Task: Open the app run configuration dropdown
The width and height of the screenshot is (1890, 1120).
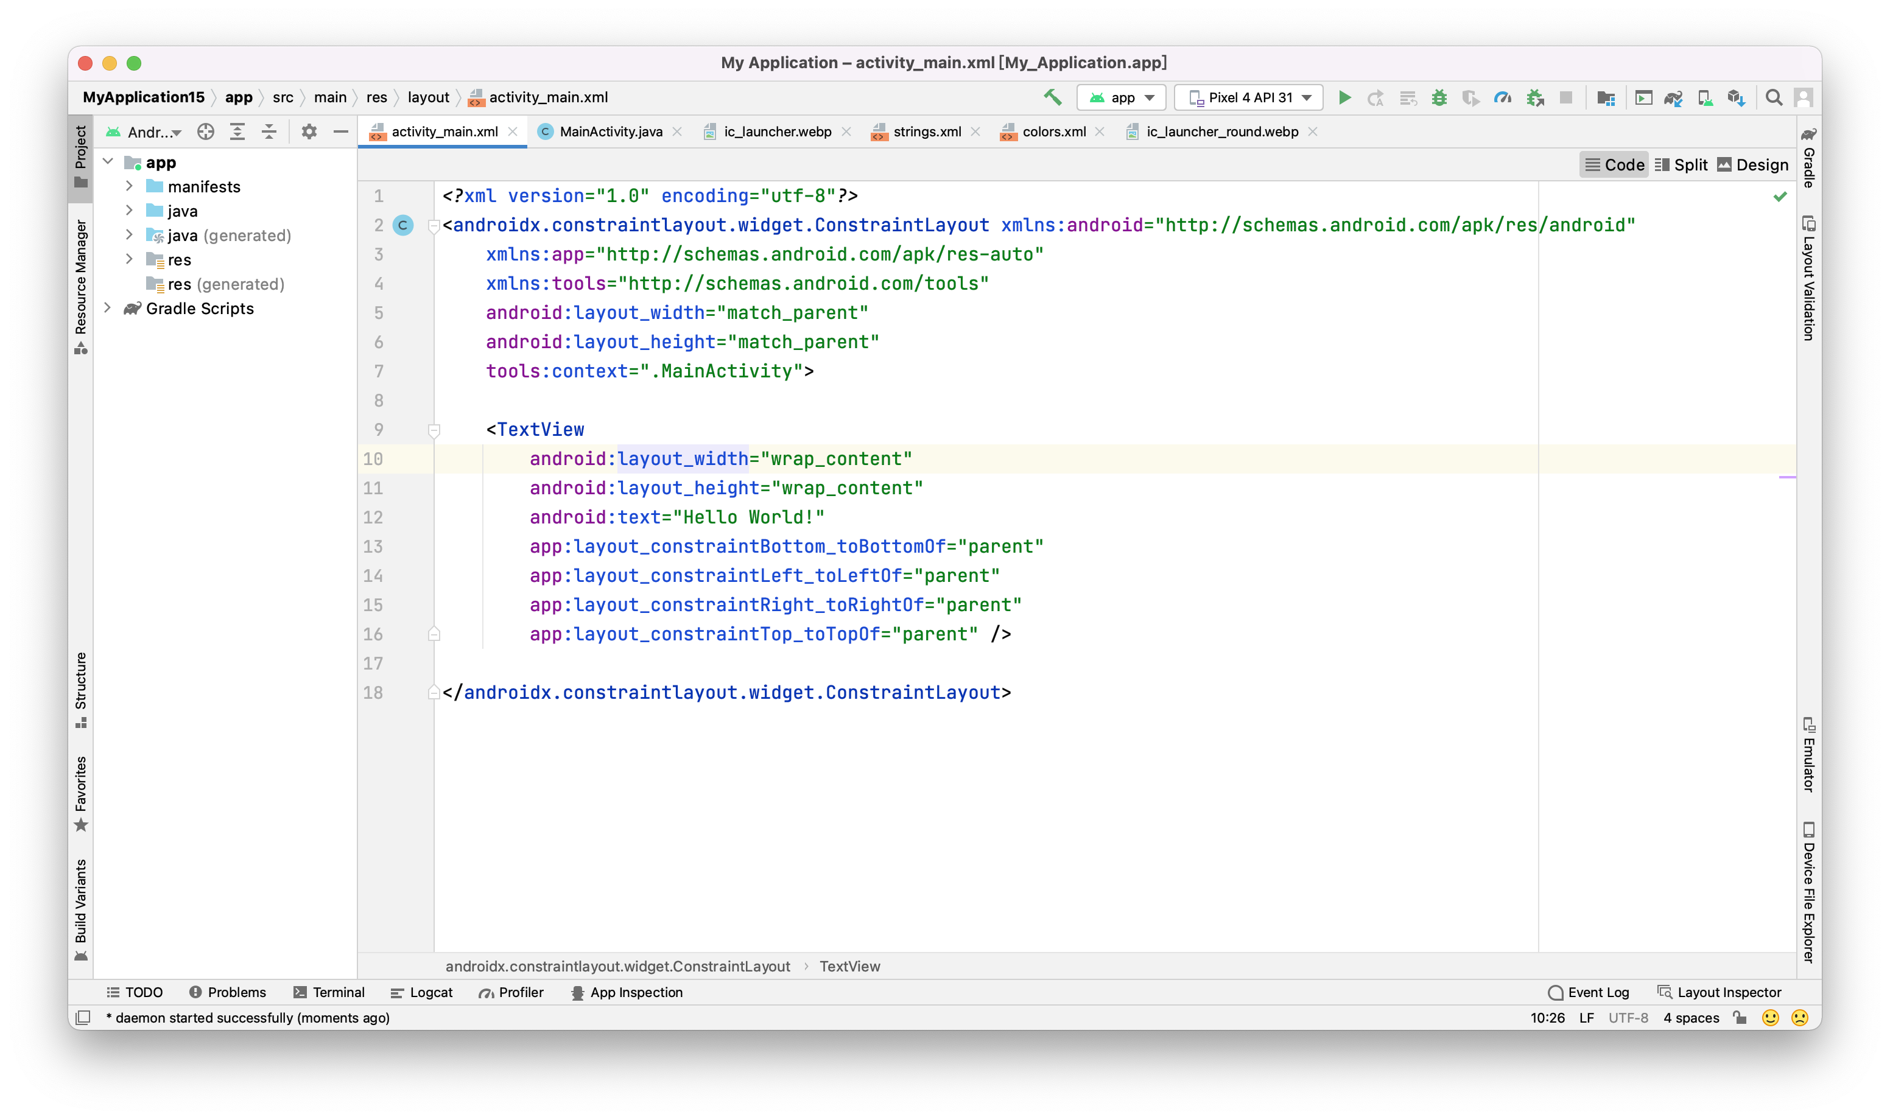Action: (x=1121, y=97)
